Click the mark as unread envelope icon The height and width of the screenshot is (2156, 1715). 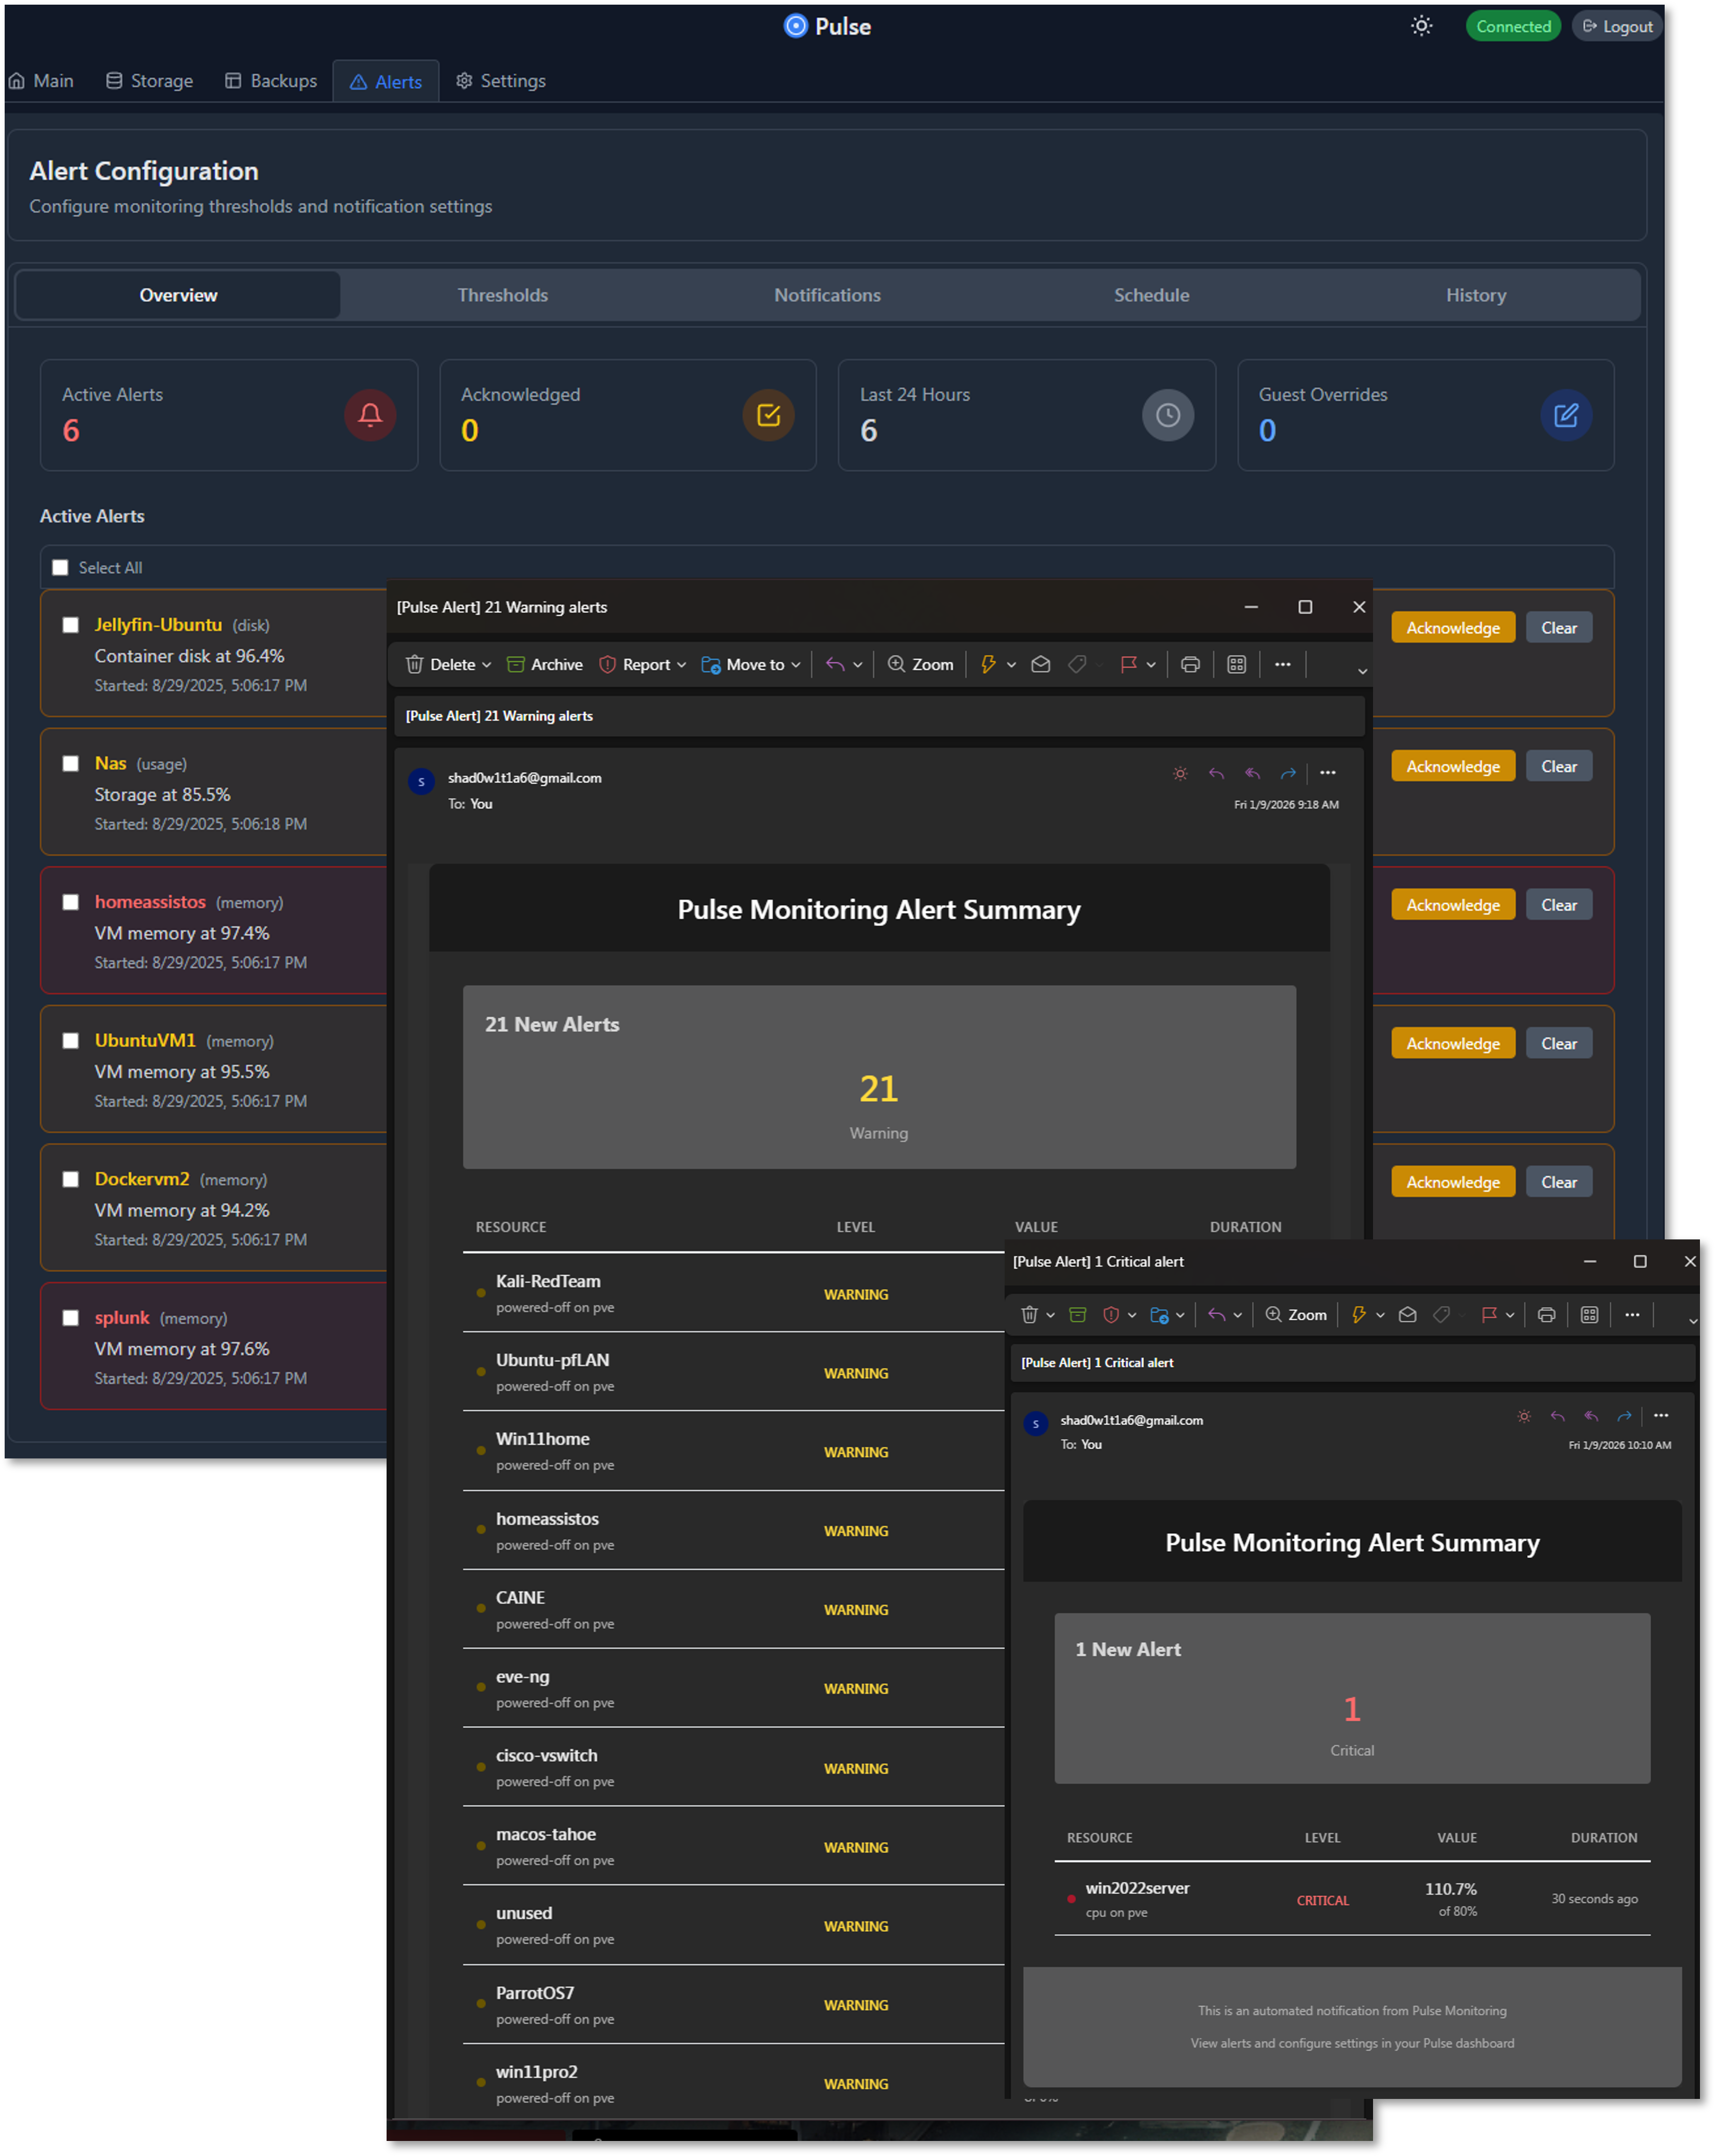1040,663
